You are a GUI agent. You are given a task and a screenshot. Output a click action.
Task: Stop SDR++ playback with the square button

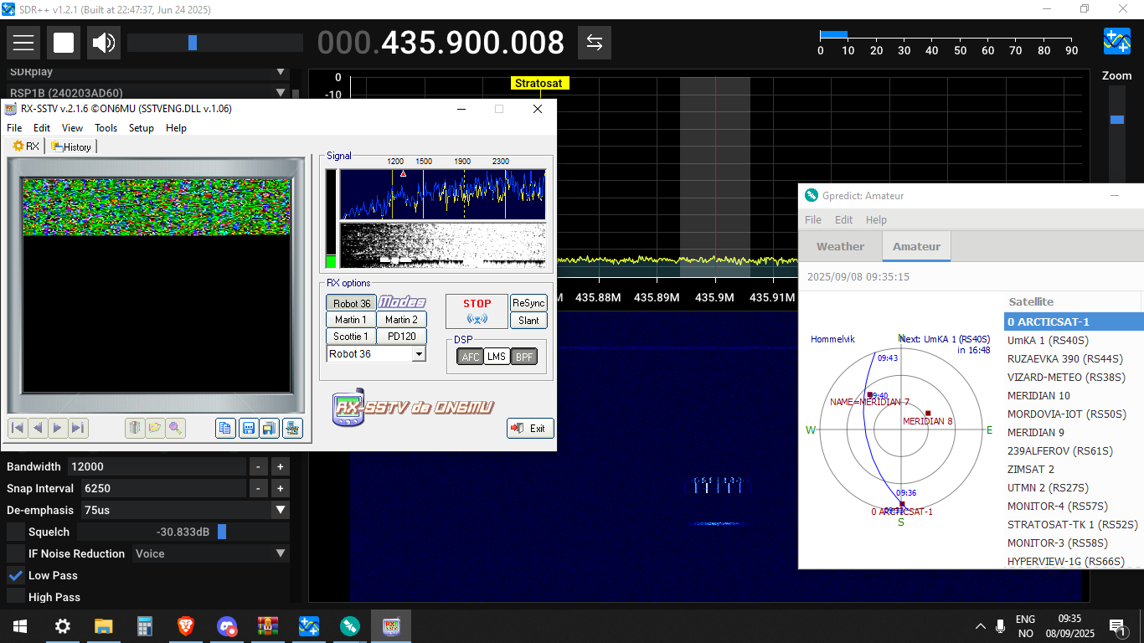[64, 43]
